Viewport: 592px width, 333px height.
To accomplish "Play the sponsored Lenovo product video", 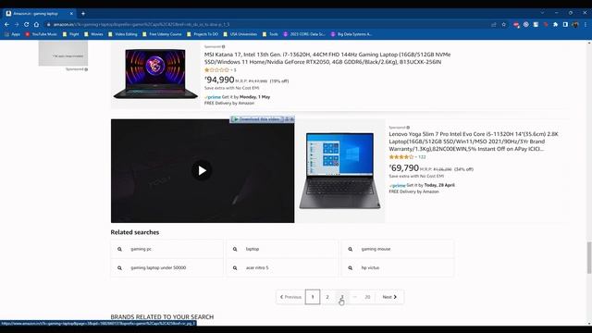I will [x=202, y=170].
